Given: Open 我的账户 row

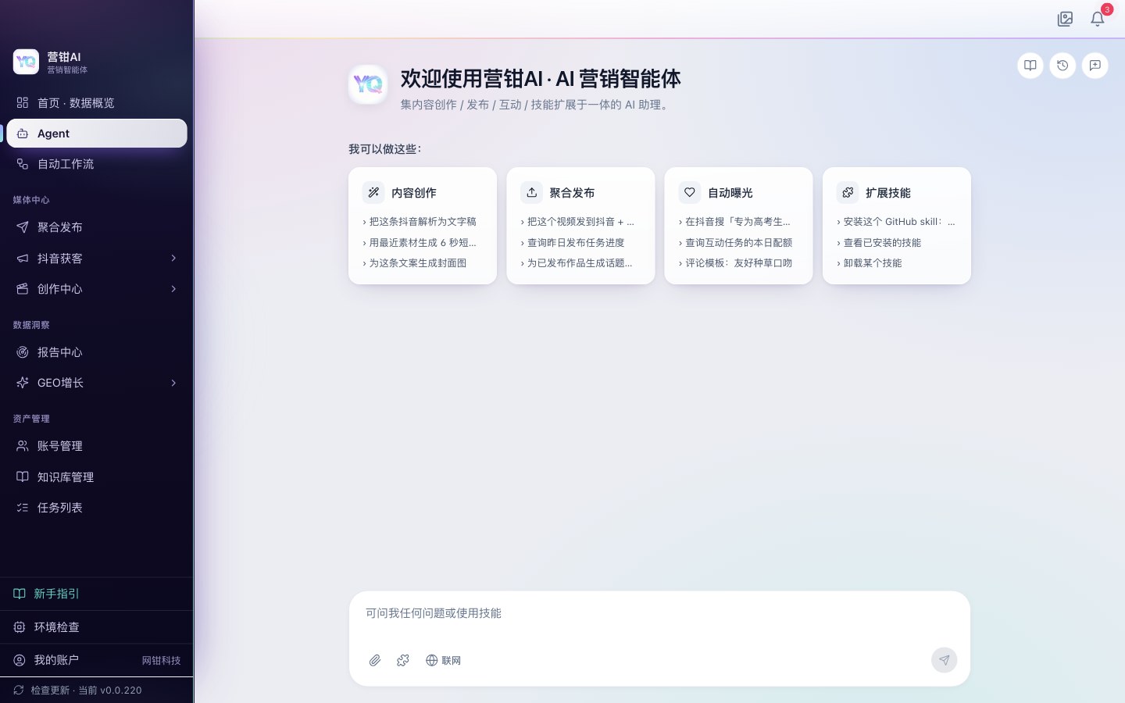Looking at the screenshot, I should pos(97,660).
